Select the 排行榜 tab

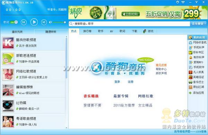(x=87, y=31)
